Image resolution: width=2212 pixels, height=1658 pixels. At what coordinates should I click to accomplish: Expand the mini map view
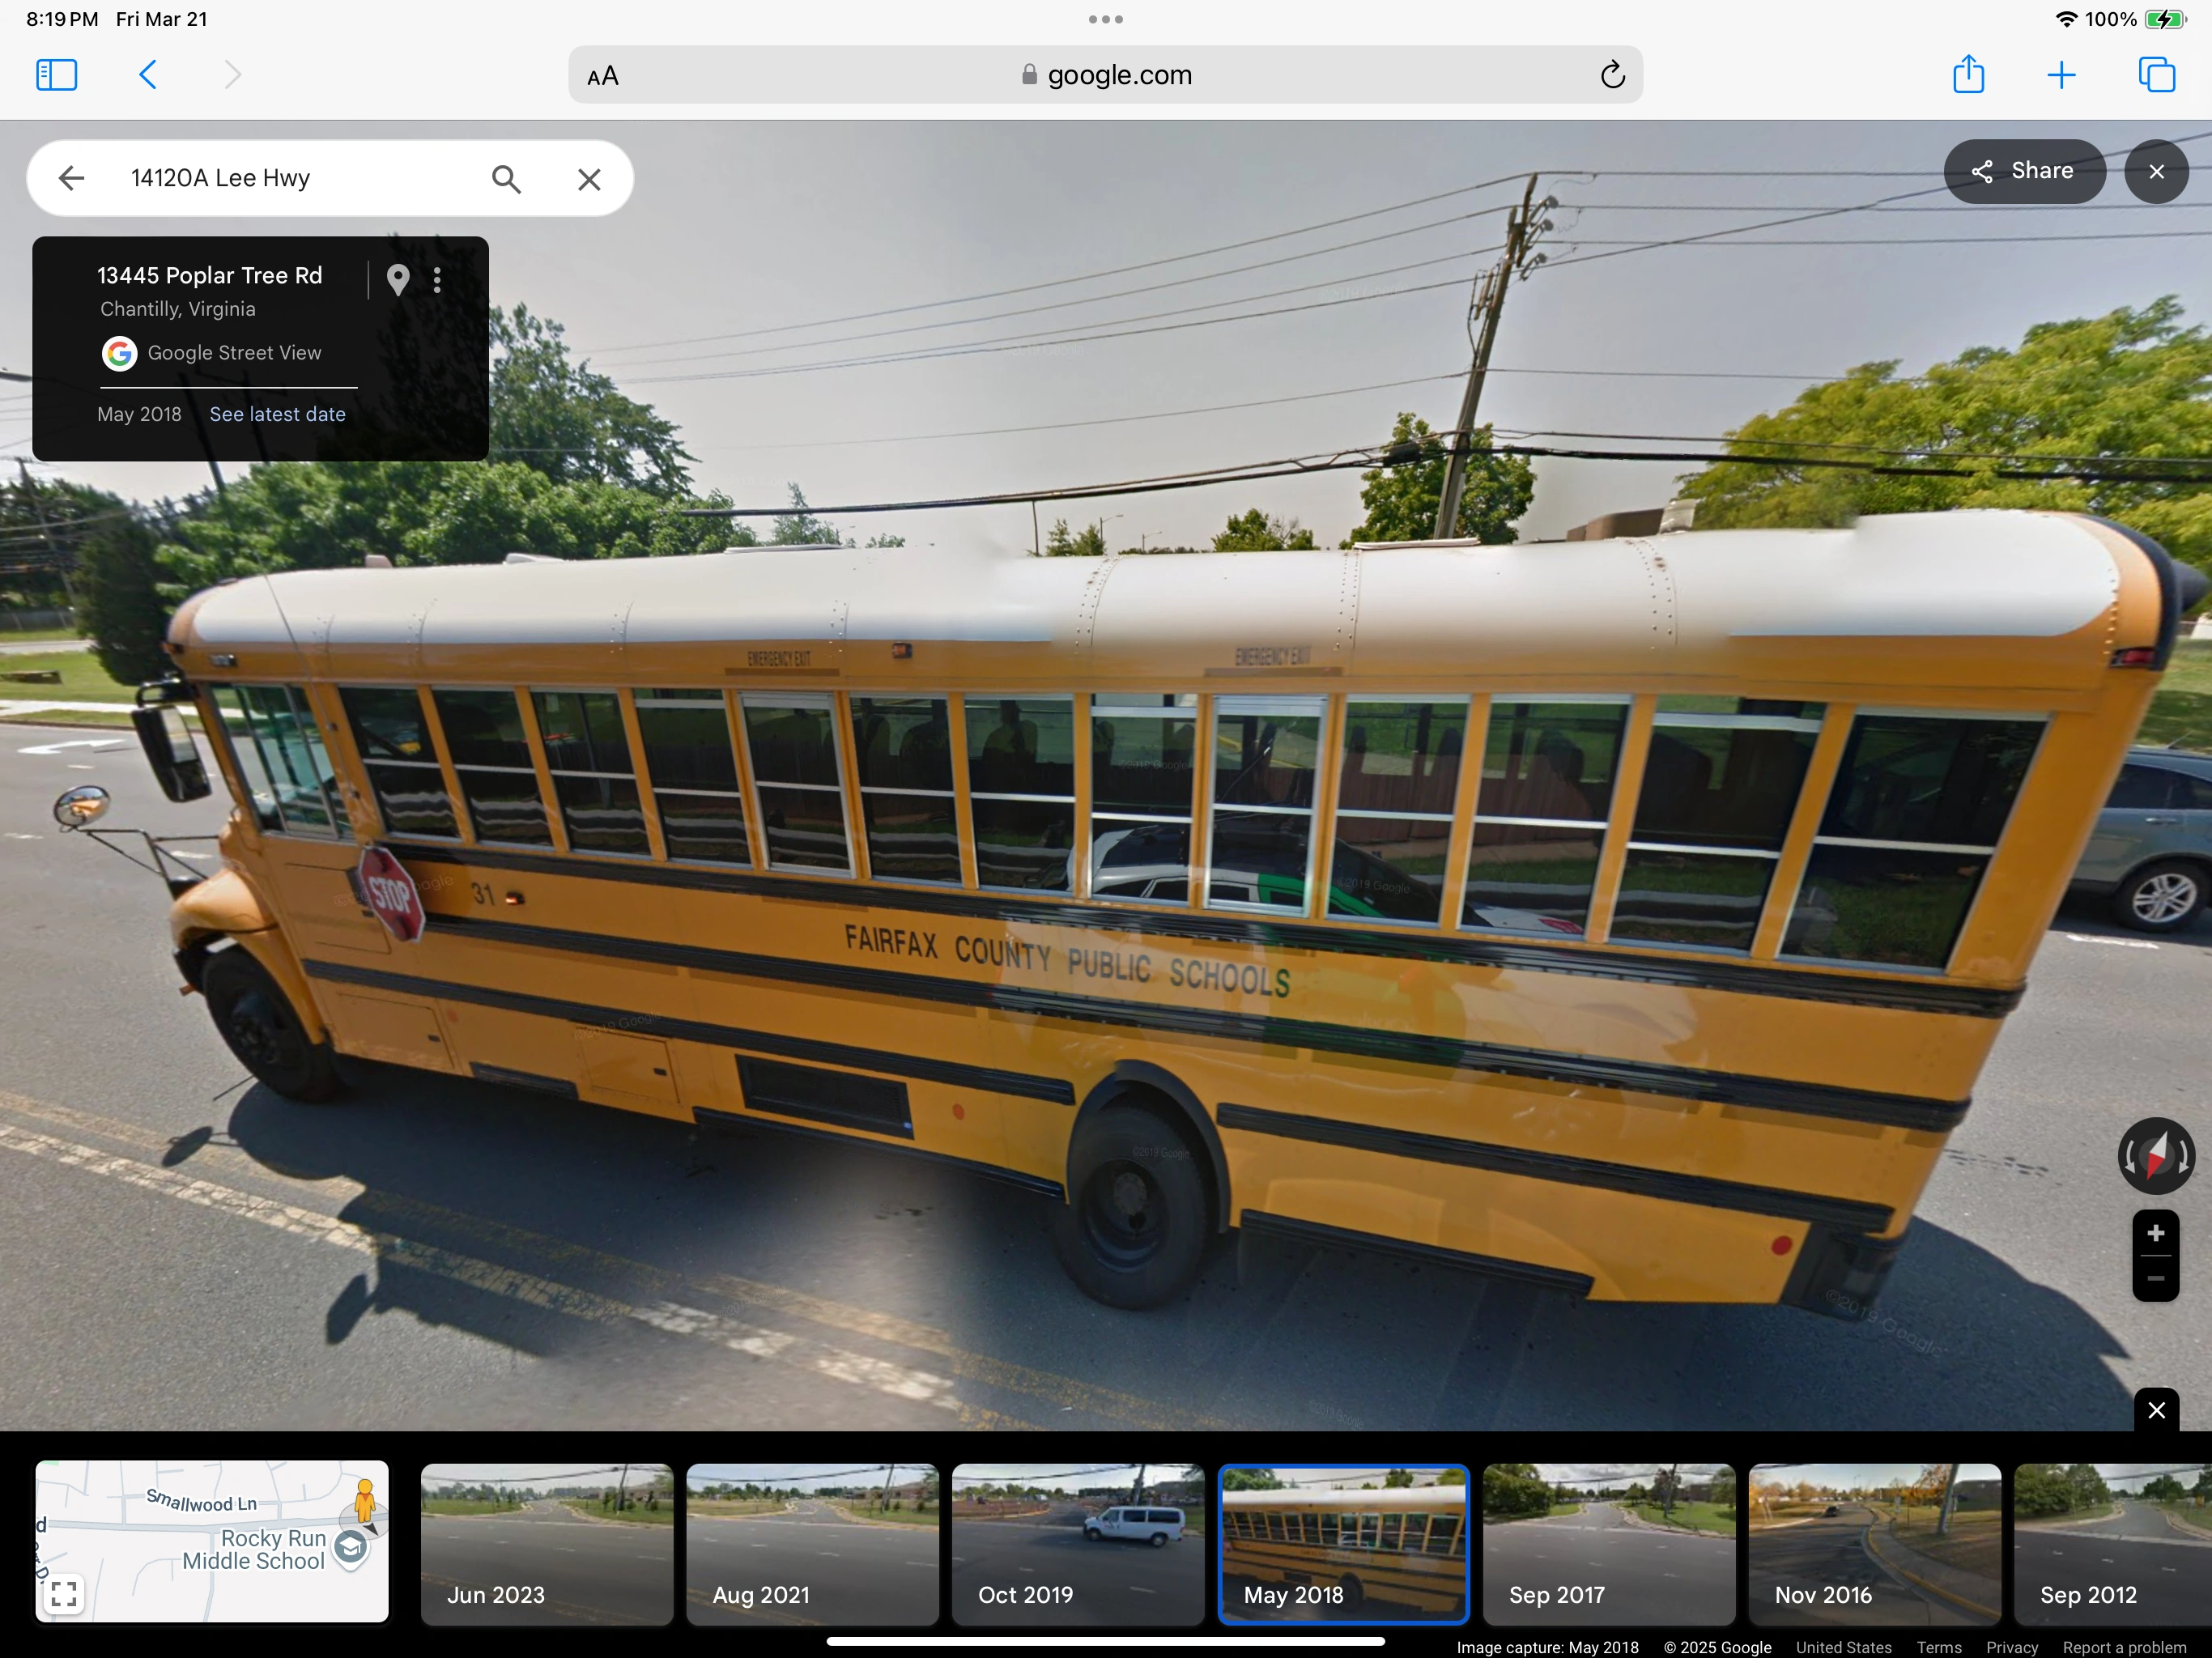pos(64,1594)
